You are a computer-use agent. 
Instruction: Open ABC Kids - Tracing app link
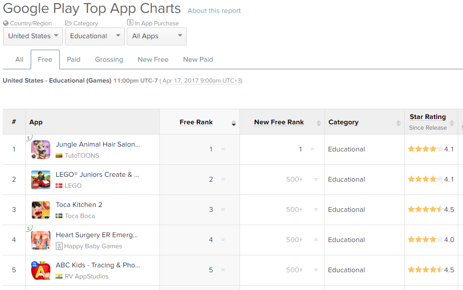[98, 265]
